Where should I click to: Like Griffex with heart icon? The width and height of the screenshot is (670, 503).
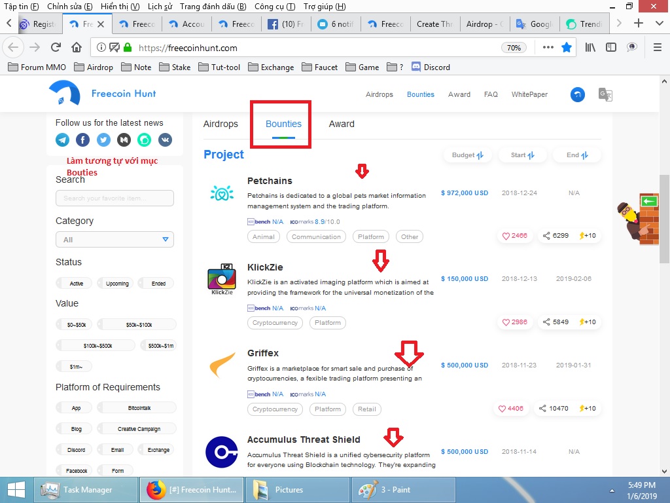[511, 409]
